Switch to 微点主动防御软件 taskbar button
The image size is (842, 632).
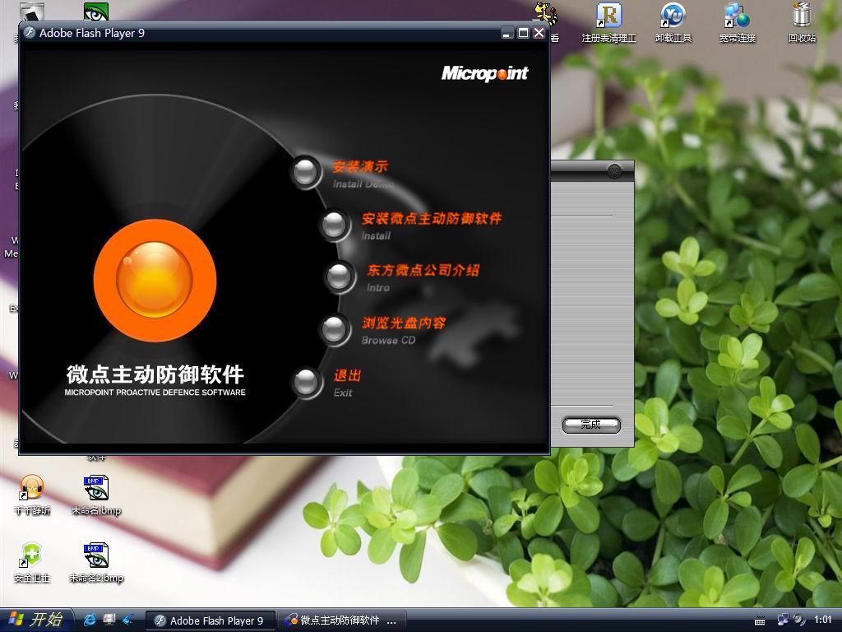[x=341, y=620]
